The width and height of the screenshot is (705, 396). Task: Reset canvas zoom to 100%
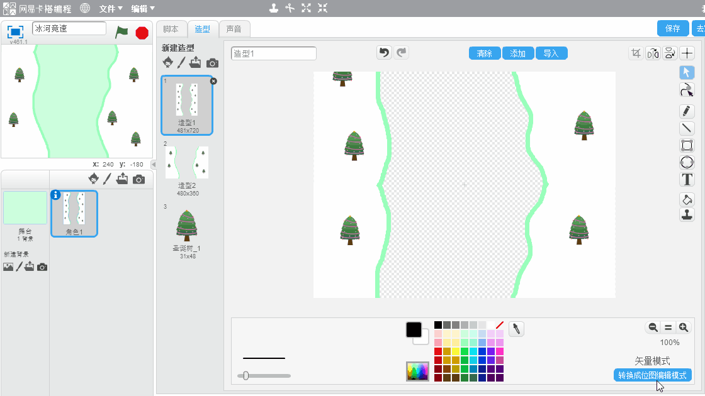click(x=668, y=327)
